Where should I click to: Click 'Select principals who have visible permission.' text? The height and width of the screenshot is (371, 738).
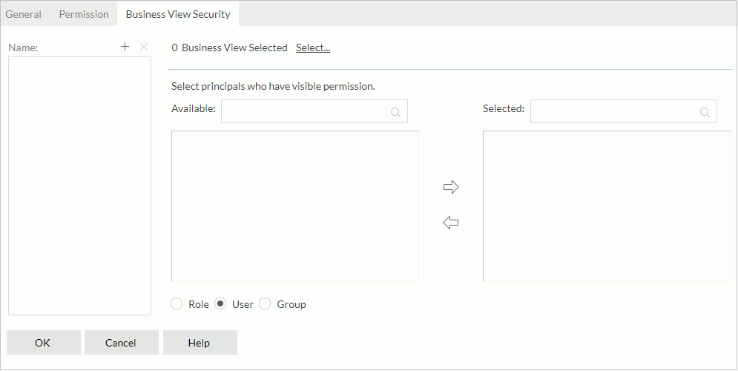pos(273,86)
